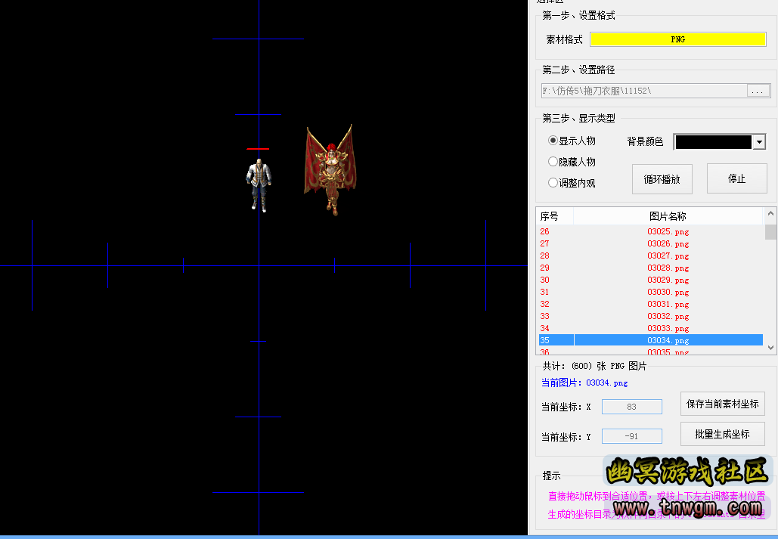Click the Y coordinate field showing -91
The width and height of the screenshot is (778, 539).
click(x=631, y=436)
